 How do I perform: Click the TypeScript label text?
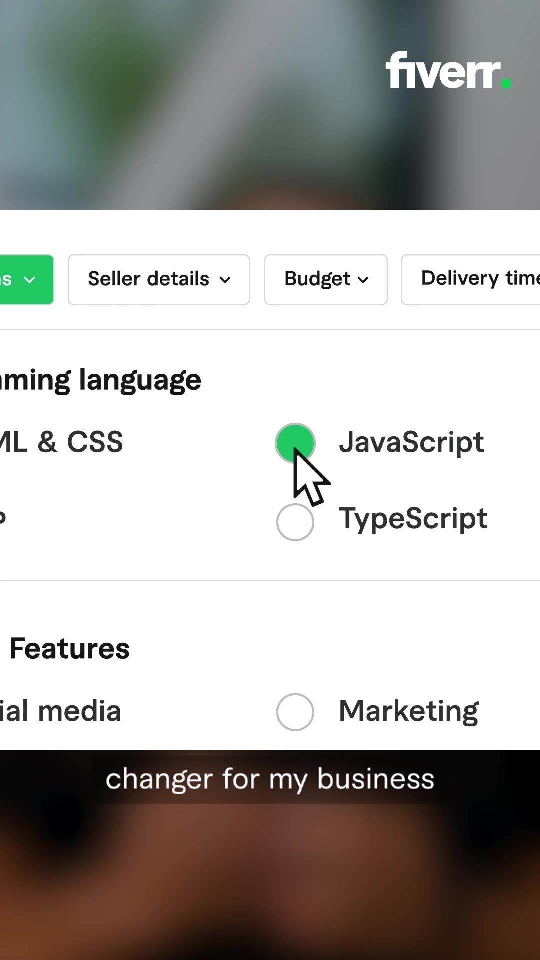click(413, 519)
